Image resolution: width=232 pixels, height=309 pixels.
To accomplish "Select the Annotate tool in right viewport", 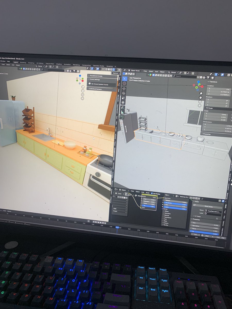I will [123, 108].
